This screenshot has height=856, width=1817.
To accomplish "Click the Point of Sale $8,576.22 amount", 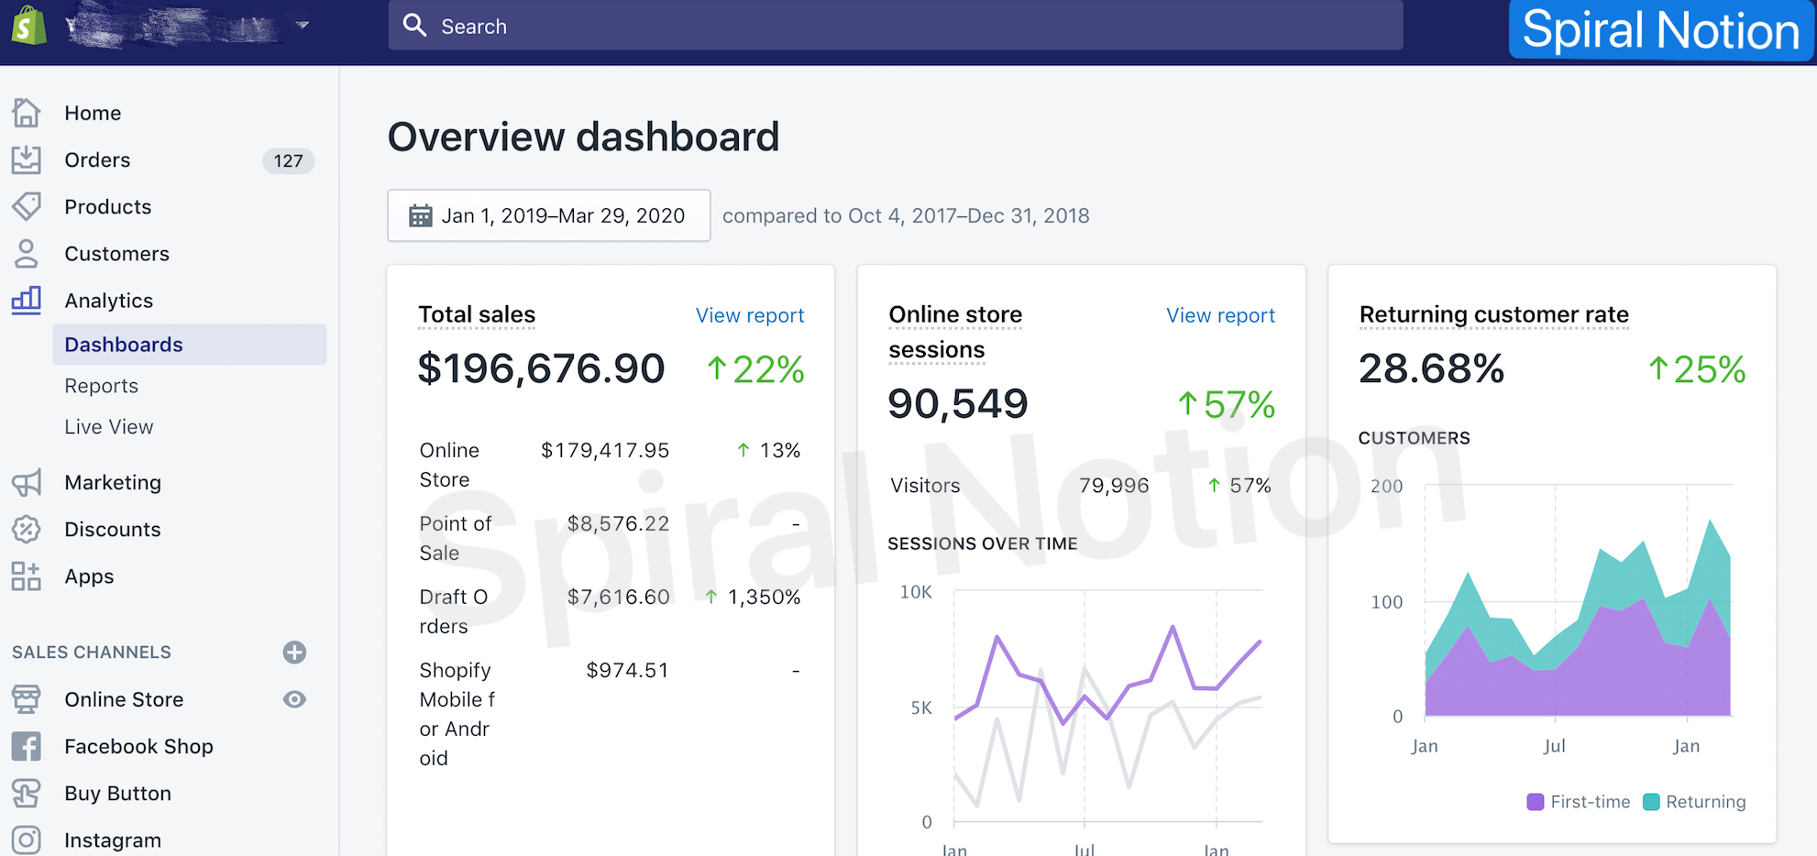I will 618,523.
